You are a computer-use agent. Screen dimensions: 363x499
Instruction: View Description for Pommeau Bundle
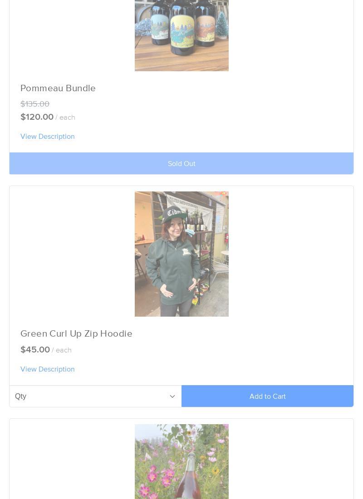(x=48, y=137)
